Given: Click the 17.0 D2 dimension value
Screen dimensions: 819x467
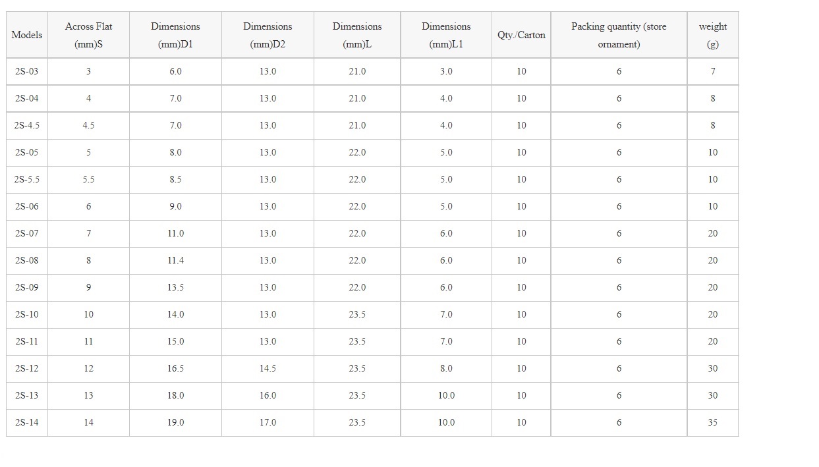Looking at the screenshot, I should point(268,422).
